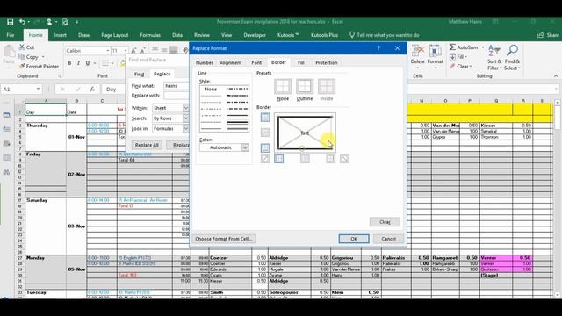
Task: Open the Page Layout ribbon tab
Action: click(115, 35)
